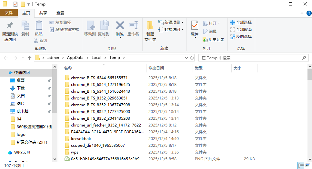This screenshot has height=169, width=312.
Task: Expand Delete options arrow
Action: pyautogui.click(x=120, y=38)
